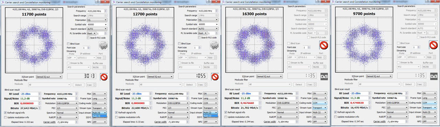Image resolution: width=440 pixels, height=127 pixels.
Task: Click the title bar app icon of the 9700 points window
Action: click(x=333, y=2)
